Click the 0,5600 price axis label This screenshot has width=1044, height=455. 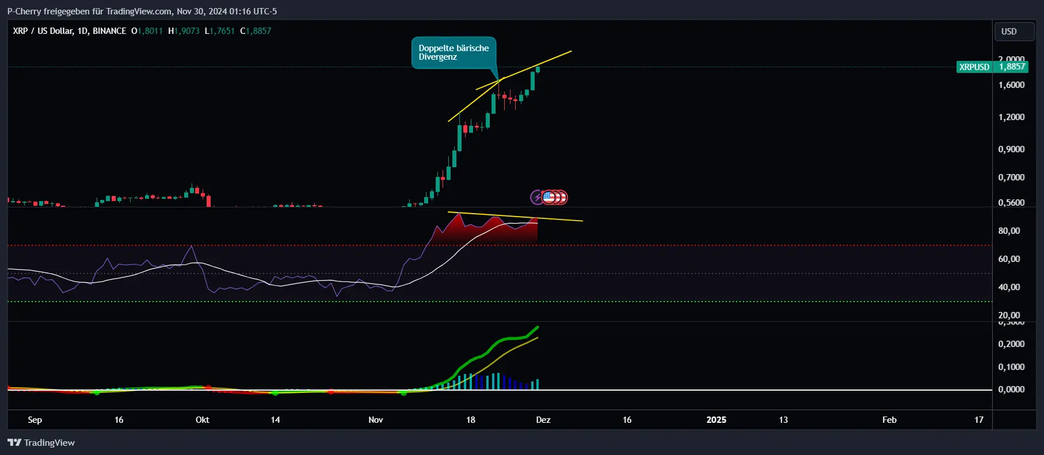click(x=1011, y=203)
